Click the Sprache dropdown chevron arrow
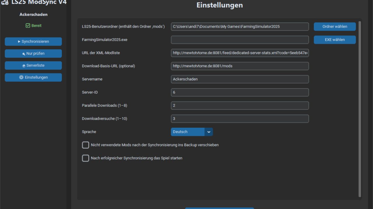 pos(209,132)
